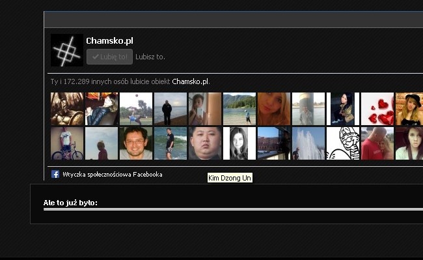Click the Chamsko.pl page logo image
423x260 pixels.
coord(67,50)
